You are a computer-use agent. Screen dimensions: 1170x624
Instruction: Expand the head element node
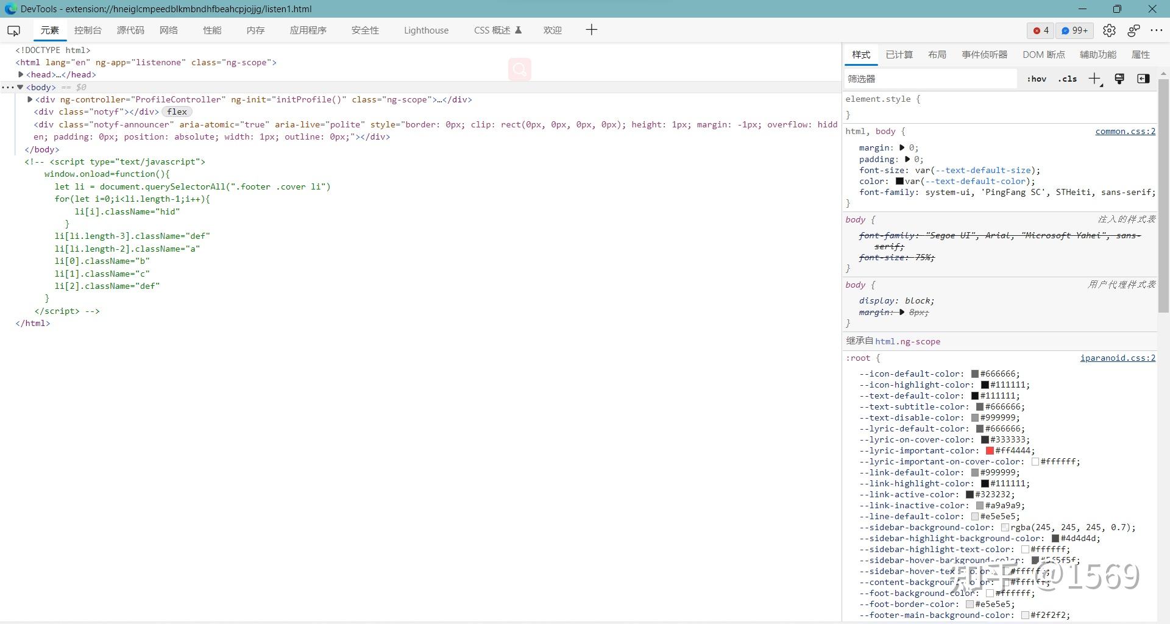click(21, 74)
